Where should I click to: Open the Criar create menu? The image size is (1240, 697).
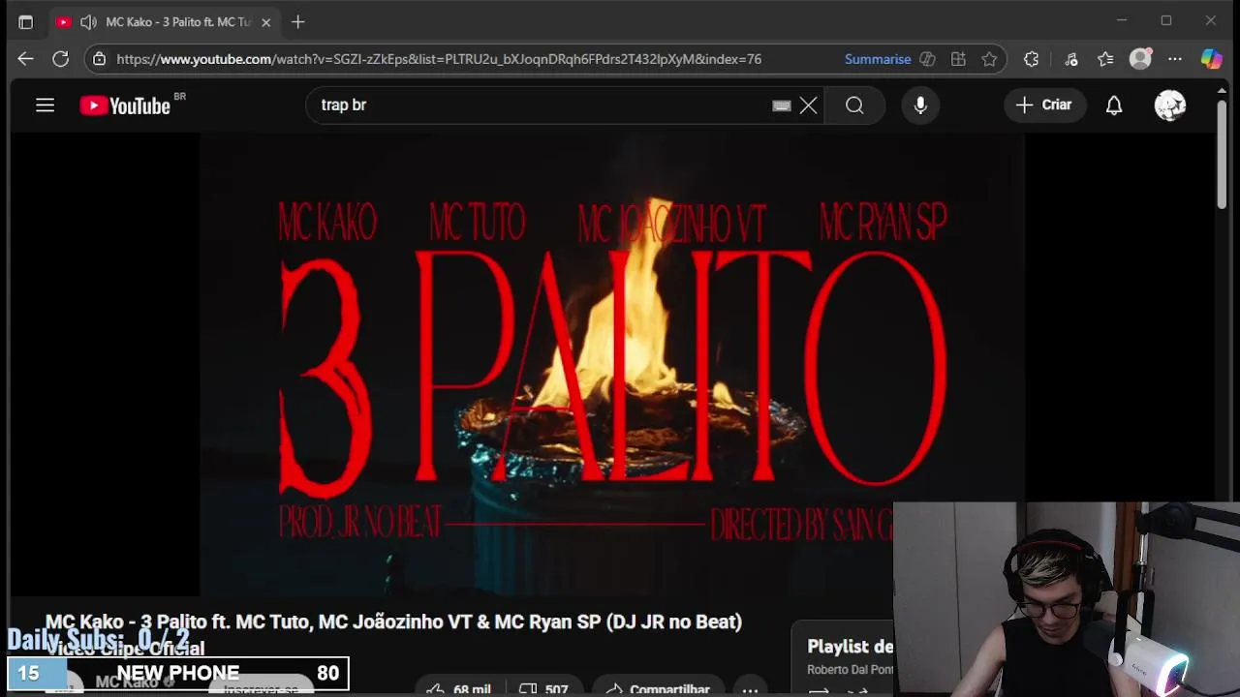(x=1043, y=105)
